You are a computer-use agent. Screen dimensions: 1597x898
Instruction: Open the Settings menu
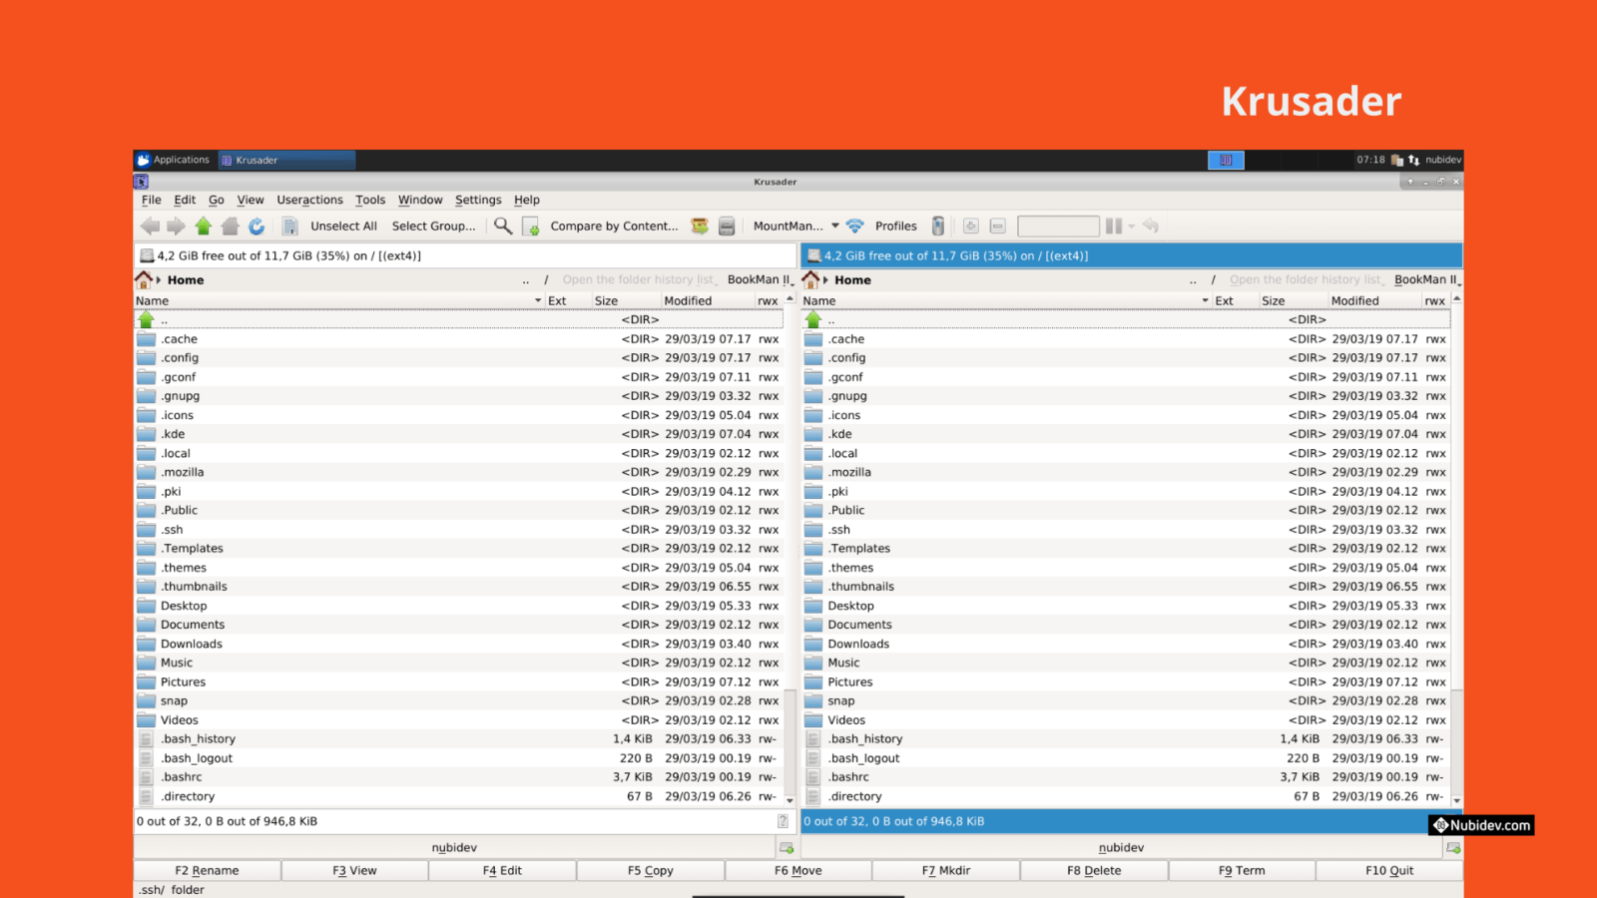click(478, 200)
